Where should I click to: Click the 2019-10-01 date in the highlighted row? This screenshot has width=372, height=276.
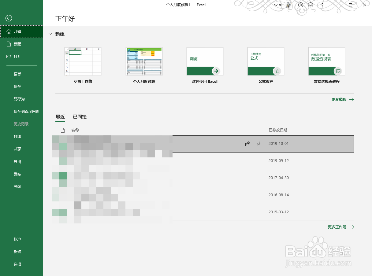279,144
